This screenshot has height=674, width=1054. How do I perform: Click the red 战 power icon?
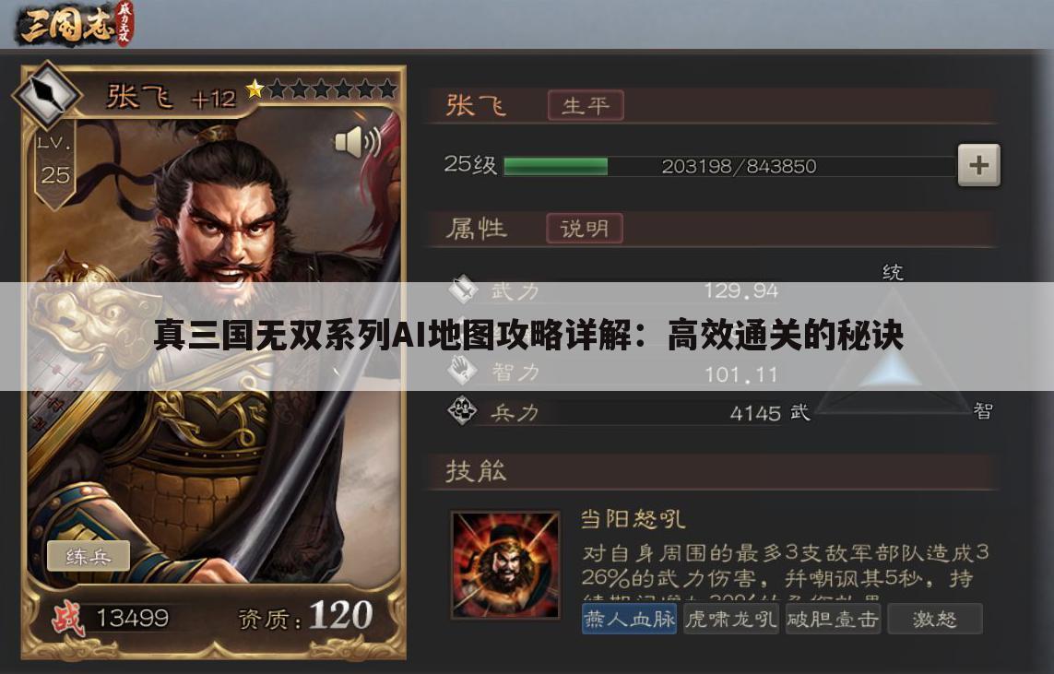click(69, 619)
